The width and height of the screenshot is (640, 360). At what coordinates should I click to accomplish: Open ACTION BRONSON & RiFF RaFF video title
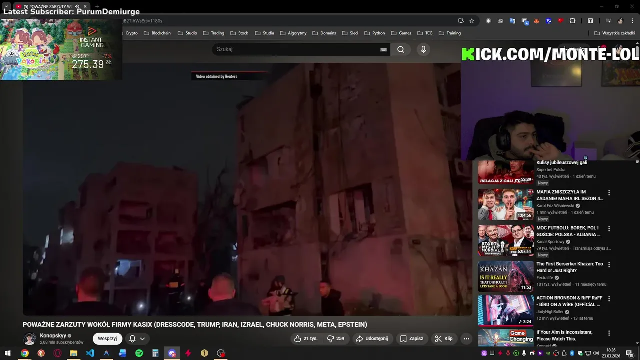click(569, 301)
